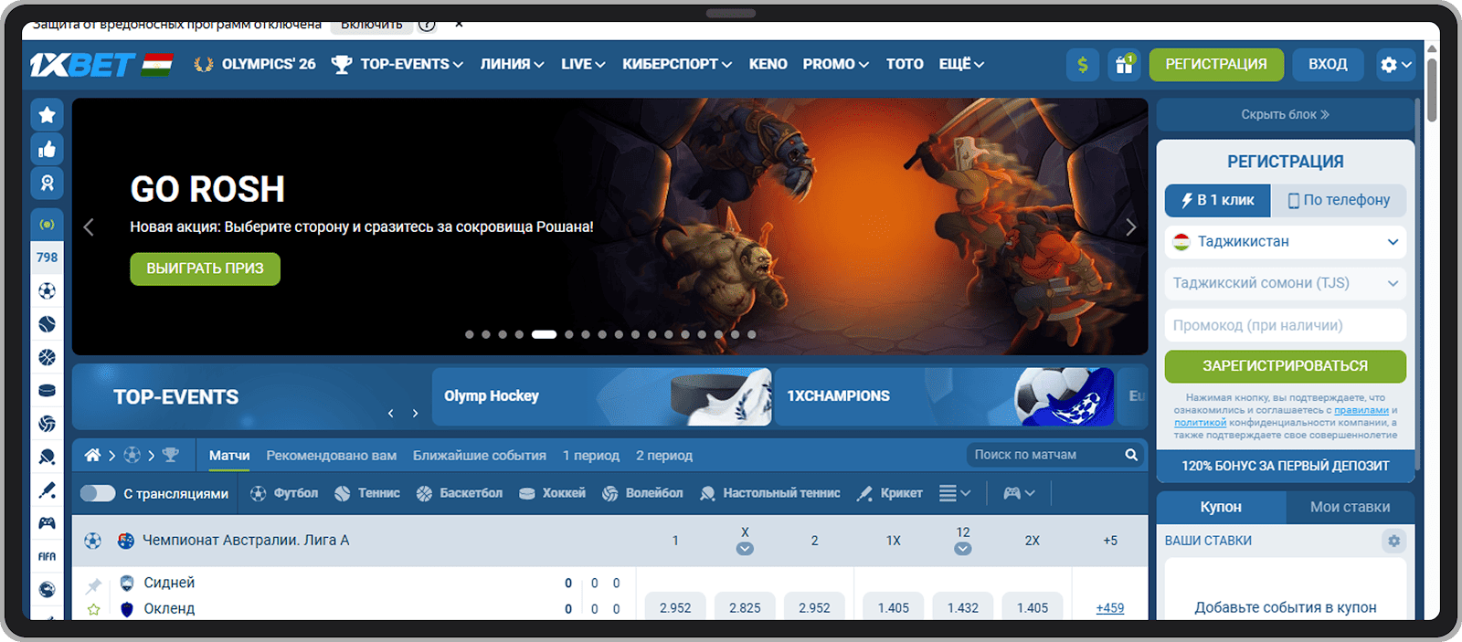Click the ЗАРЕГИСТРИРОВАТЬСЯ button
Screen dimensions: 1462x642
[x=1285, y=366]
